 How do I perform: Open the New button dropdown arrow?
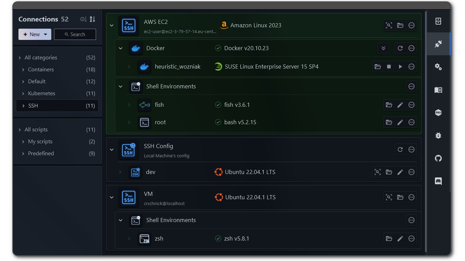(x=45, y=34)
